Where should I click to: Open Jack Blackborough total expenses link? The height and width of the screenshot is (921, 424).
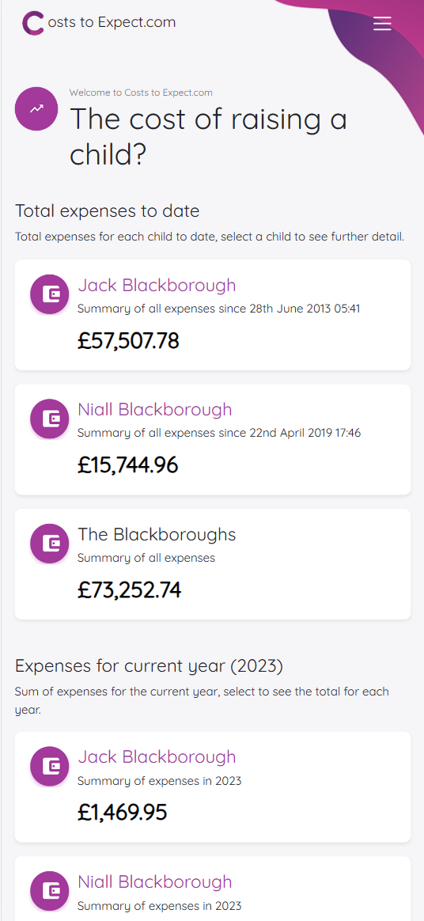[x=157, y=285]
